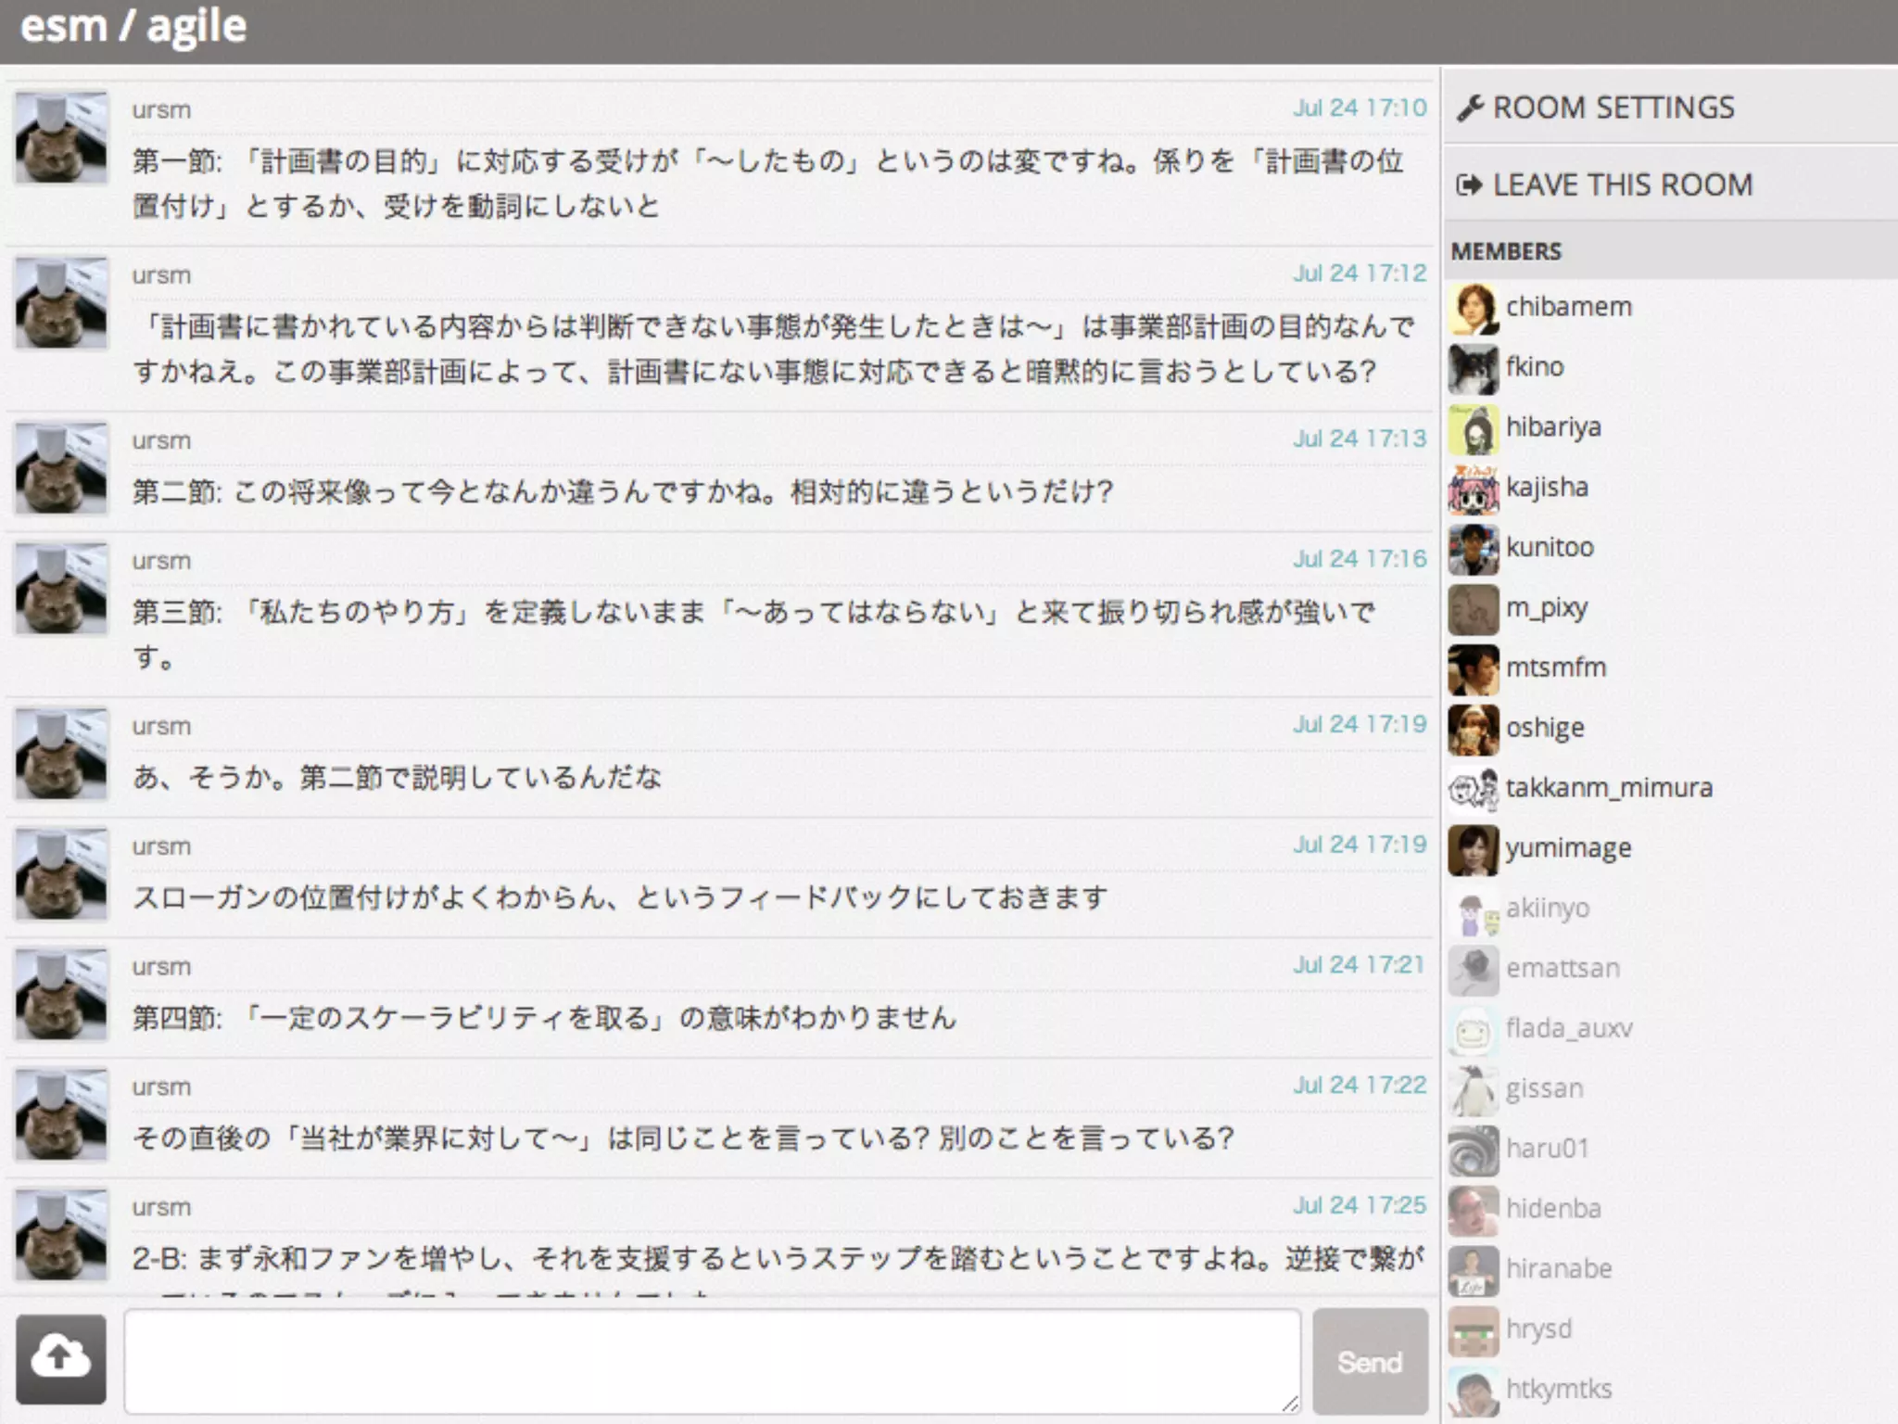Click the message text input box
The width and height of the screenshot is (1898, 1424).
712,1360
